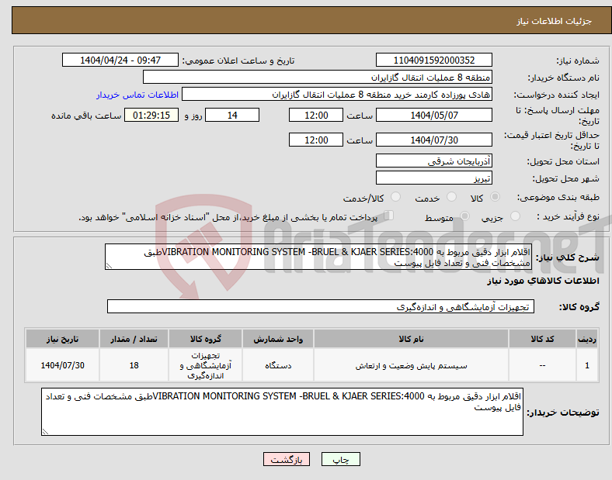Click the جزئیات اطلاعات نیاز header title
This screenshot has width=612, height=480.
pos(554,21)
